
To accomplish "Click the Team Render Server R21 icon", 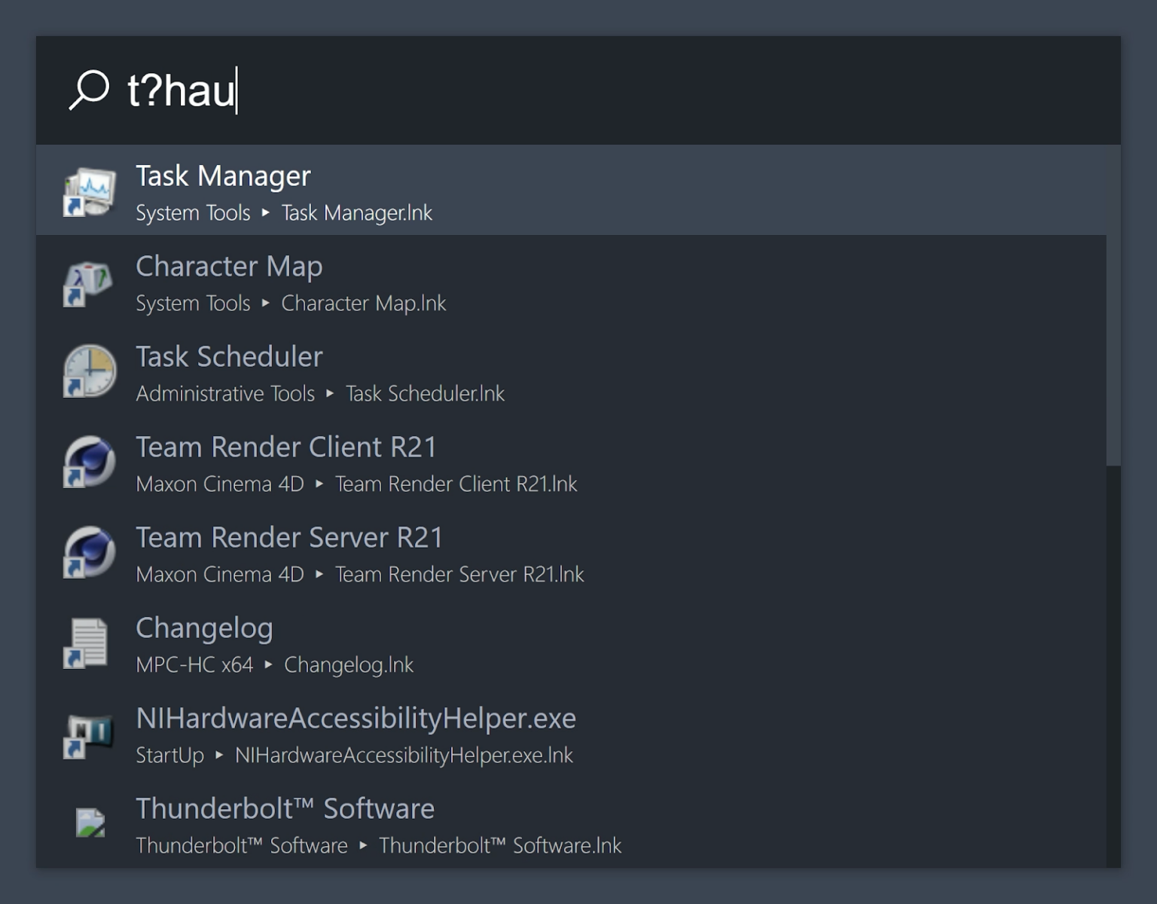I will click(x=89, y=552).
